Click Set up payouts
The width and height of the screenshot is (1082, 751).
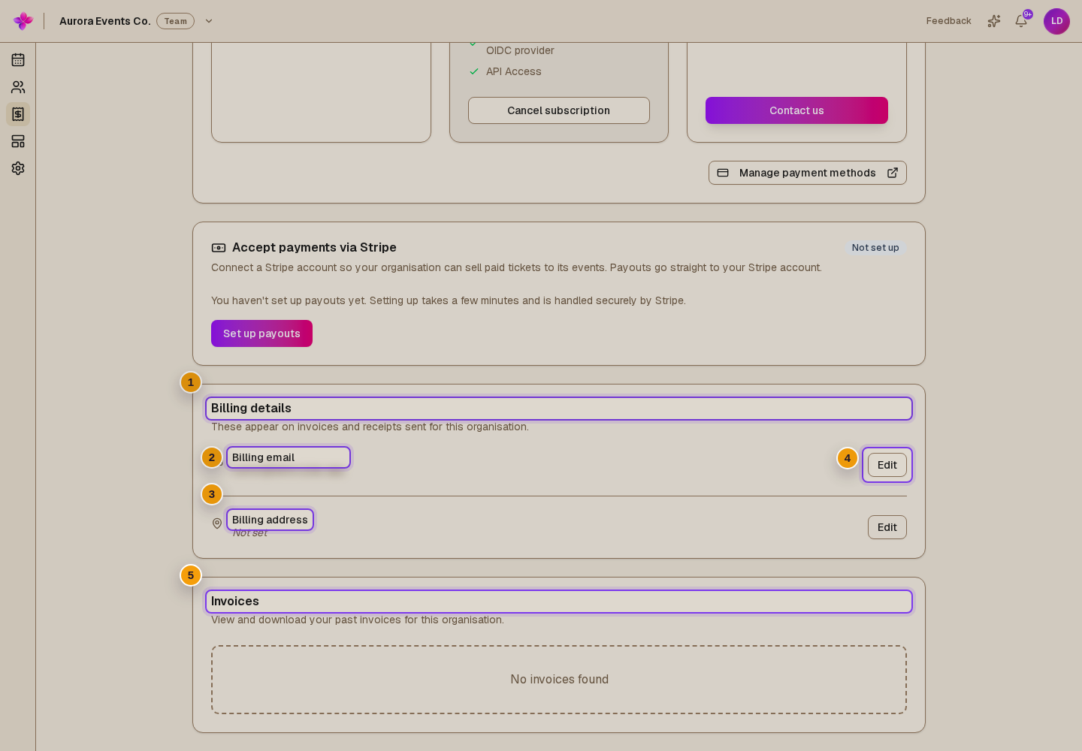pos(261,333)
